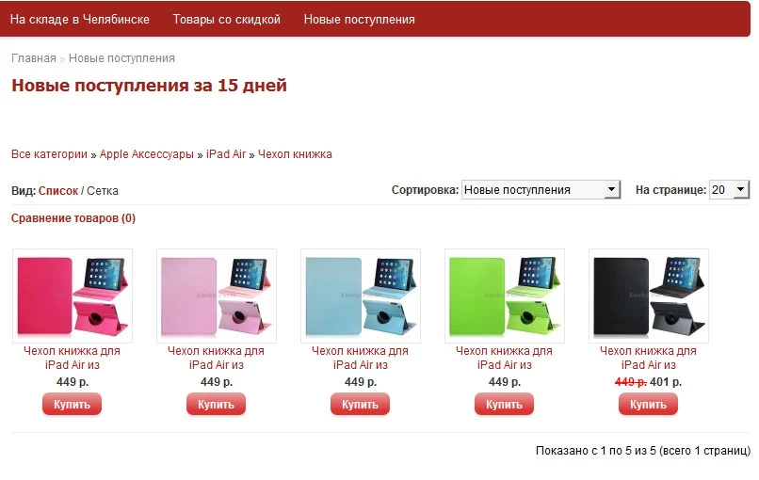Buy the discounted black case at 401 р.

pyautogui.click(x=649, y=404)
